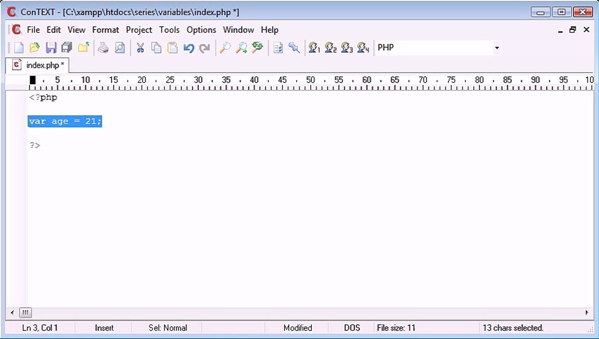Open Print Preview from toolbar
The width and height of the screenshot is (599, 339).
[120, 48]
